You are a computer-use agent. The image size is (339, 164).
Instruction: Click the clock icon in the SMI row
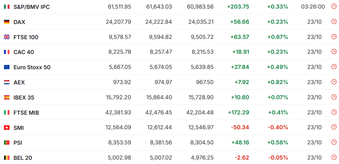point(334,127)
